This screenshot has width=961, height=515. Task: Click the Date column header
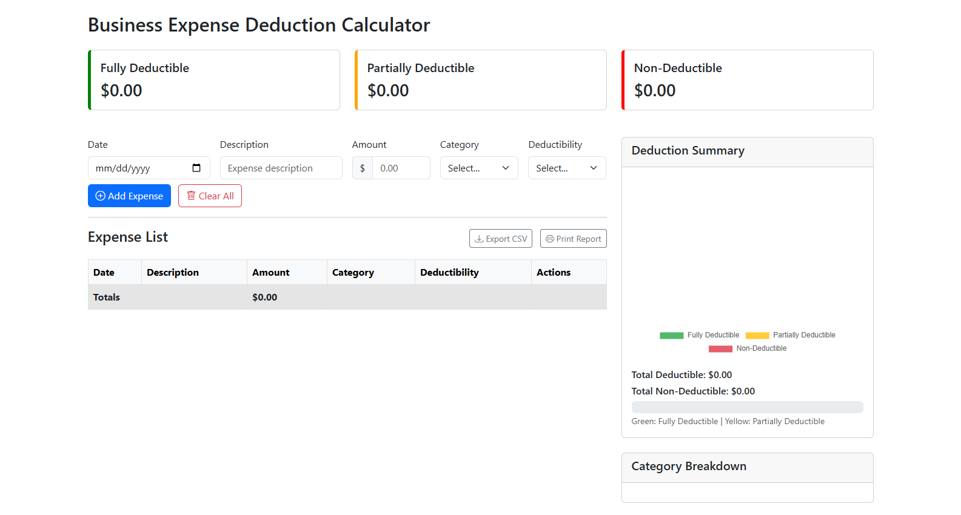click(115, 272)
